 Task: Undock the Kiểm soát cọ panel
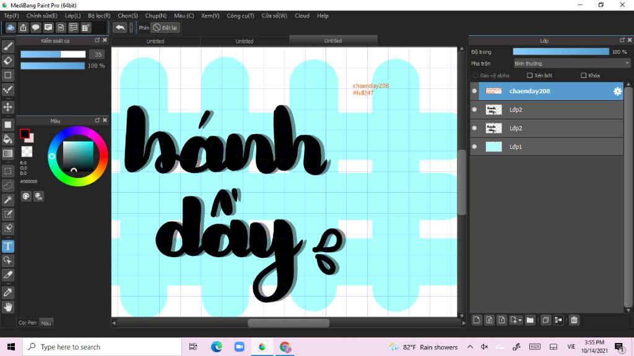[97, 40]
